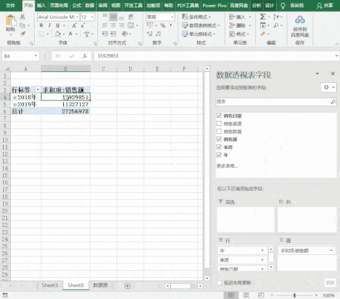Viewport: 340px width, 299px height.
Task: Open the 插入 ribbon tab
Action: pyautogui.click(x=42, y=5)
